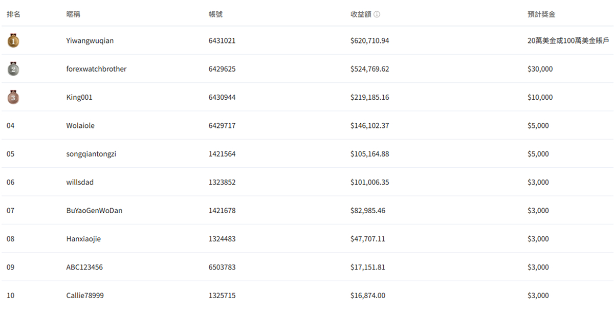614x314 pixels.
Task: Click the $30,000 expected prize
Action: (540, 69)
